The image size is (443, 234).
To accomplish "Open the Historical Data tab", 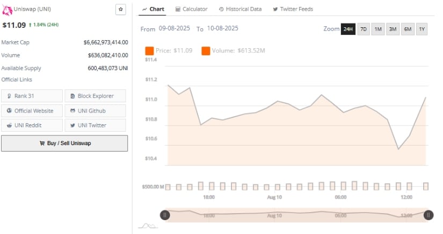I will [x=240, y=9].
